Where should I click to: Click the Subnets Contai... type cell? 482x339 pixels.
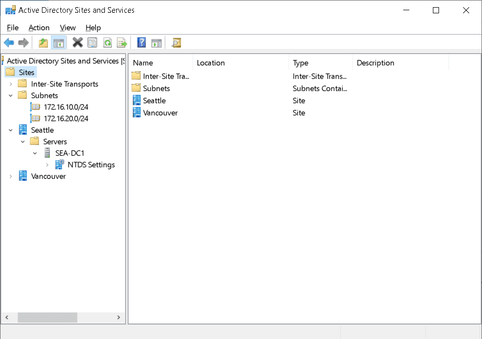320,88
